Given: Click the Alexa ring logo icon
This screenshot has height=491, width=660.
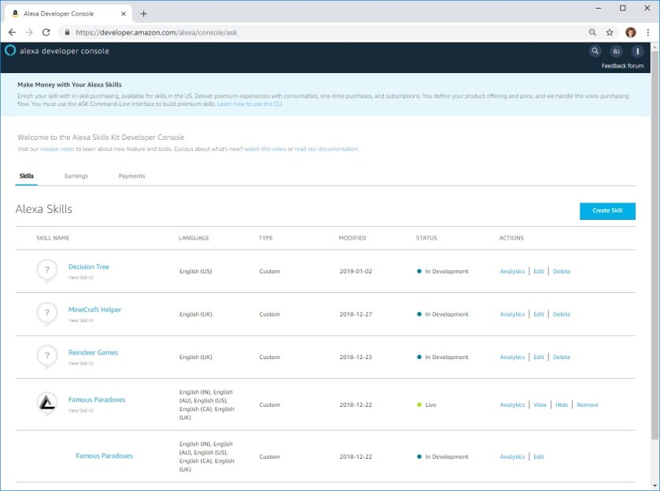Looking at the screenshot, I should 10,51.
